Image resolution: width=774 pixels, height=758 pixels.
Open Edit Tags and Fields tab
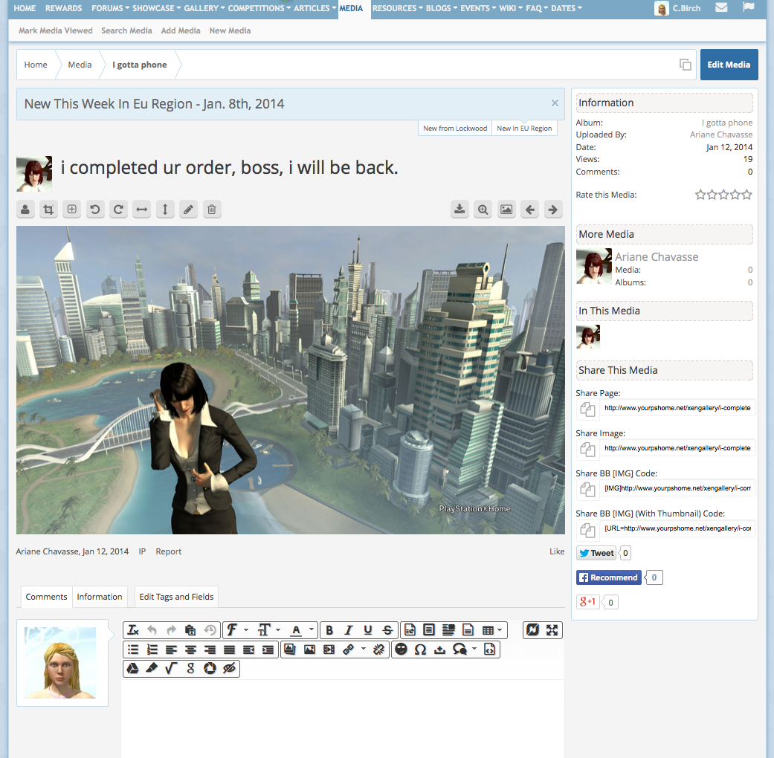[x=176, y=597]
